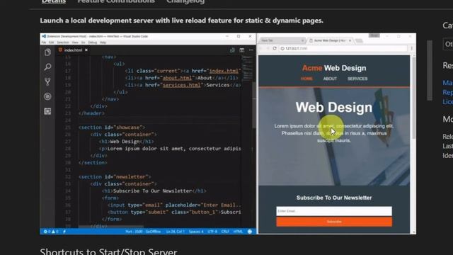The width and height of the screenshot is (453, 255).
Task: Click the services.html link in code
Action: coord(181,85)
